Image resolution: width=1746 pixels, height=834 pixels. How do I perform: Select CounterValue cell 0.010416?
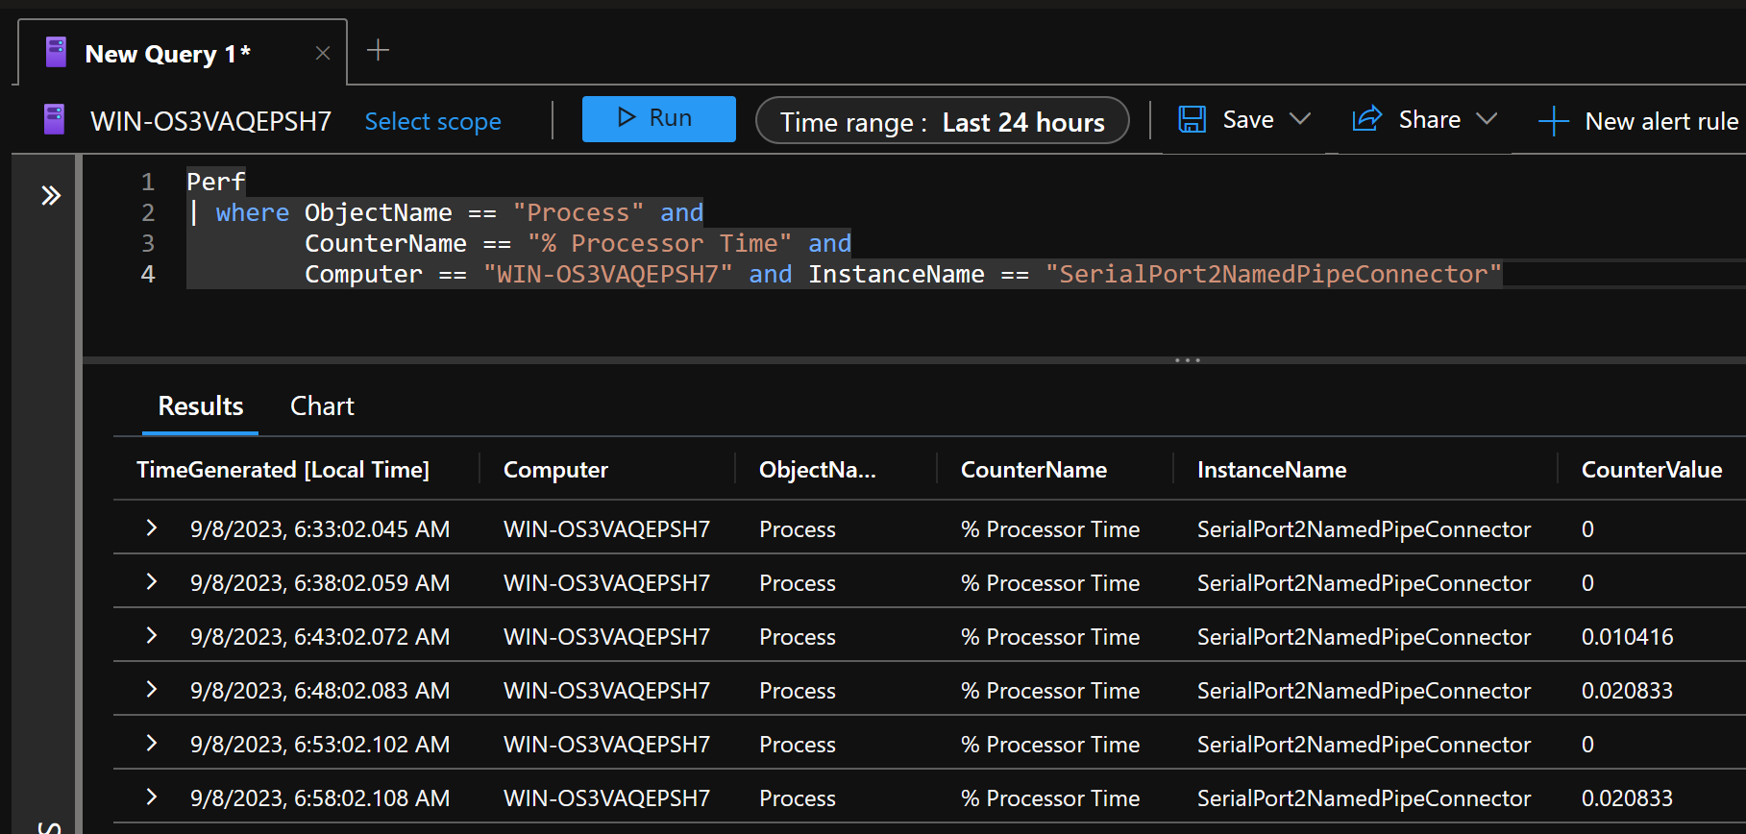(1627, 637)
